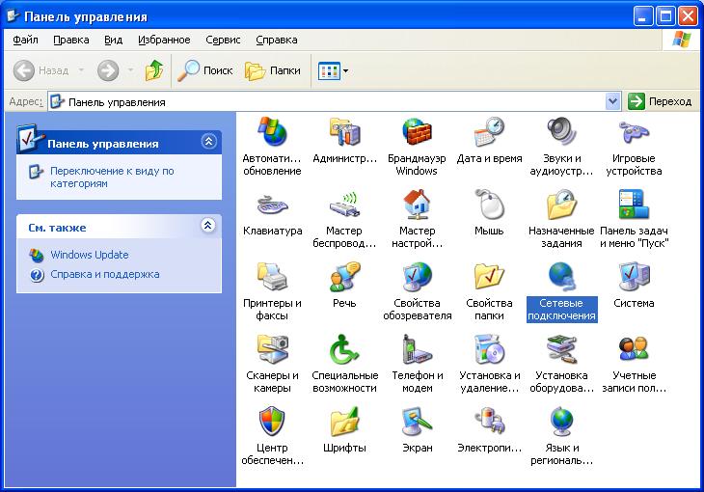Click the Up folder toolbar button
The height and width of the screenshot is (492, 704).
[154, 70]
